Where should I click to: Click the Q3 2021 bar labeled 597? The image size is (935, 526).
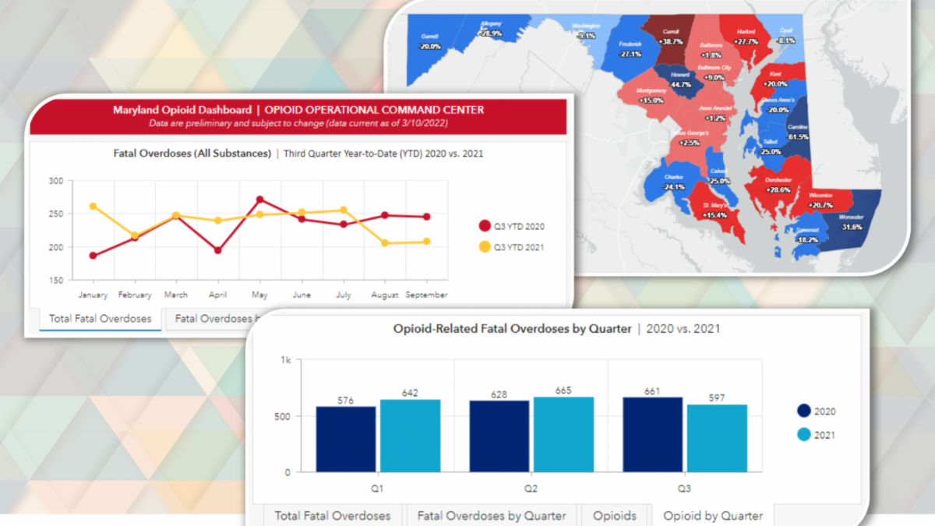point(716,438)
